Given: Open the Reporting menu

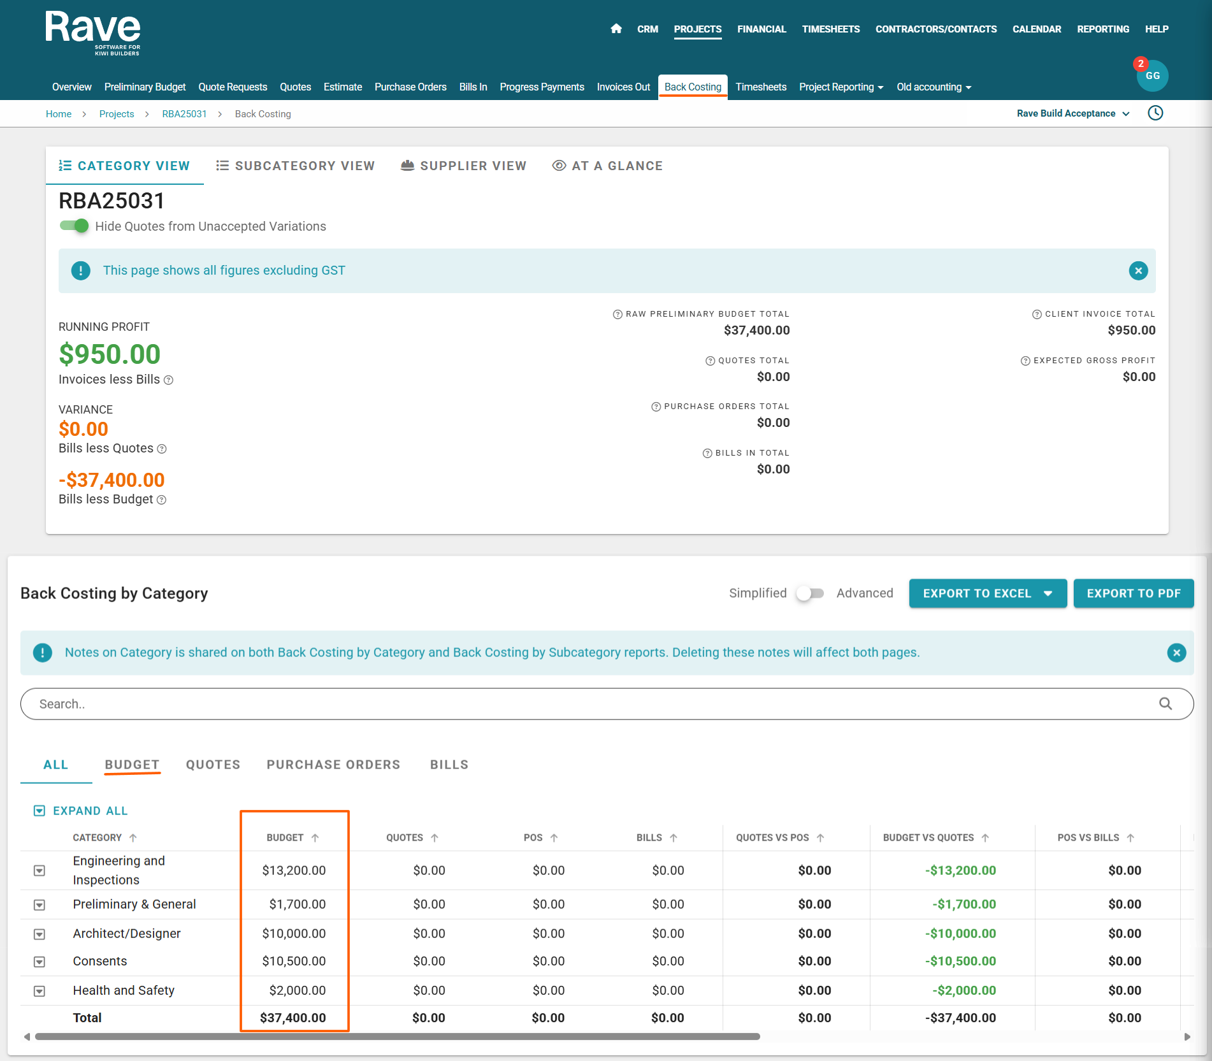Looking at the screenshot, I should click(1103, 29).
